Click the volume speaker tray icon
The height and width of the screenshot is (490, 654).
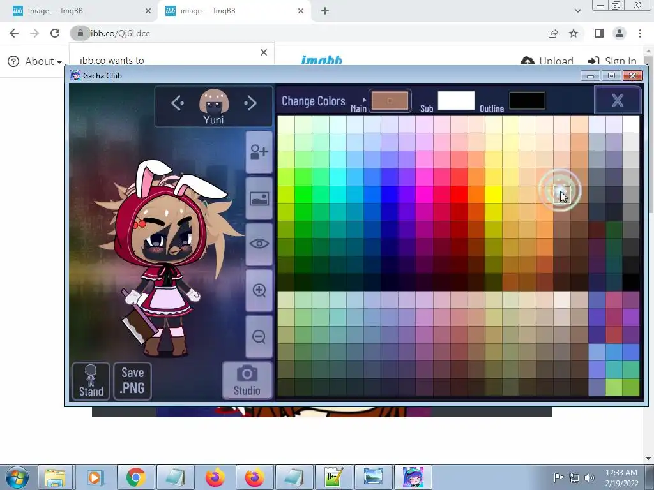point(589,477)
